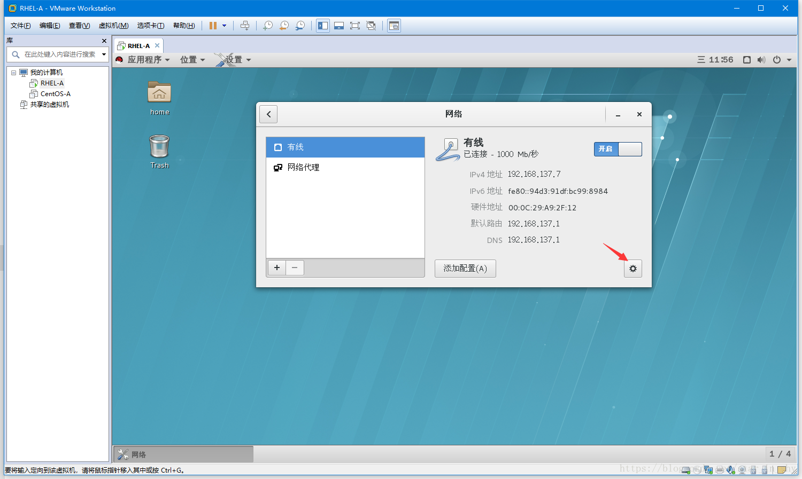
Task: Select the 网络代理 network proxy entry
Action: pyautogui.click(x=345, y=168)
